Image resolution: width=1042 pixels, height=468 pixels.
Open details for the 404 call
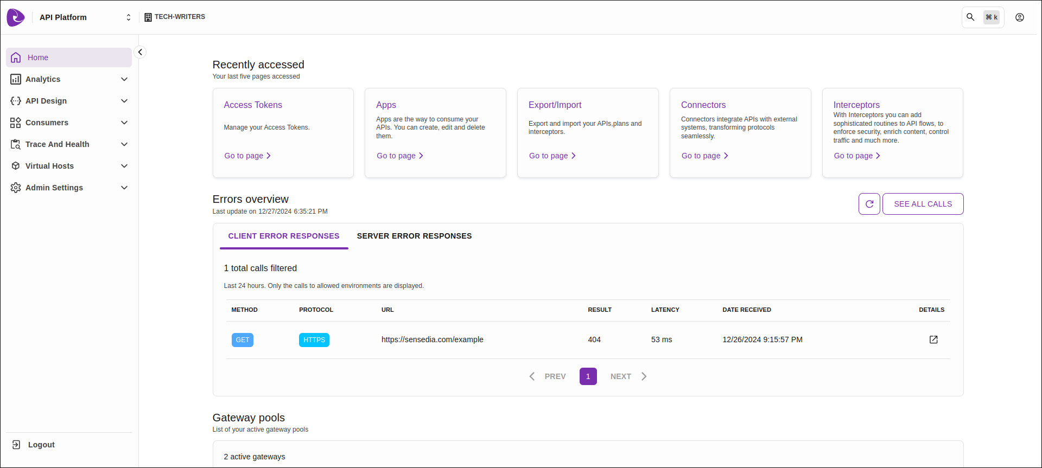[x=933, y=339]
